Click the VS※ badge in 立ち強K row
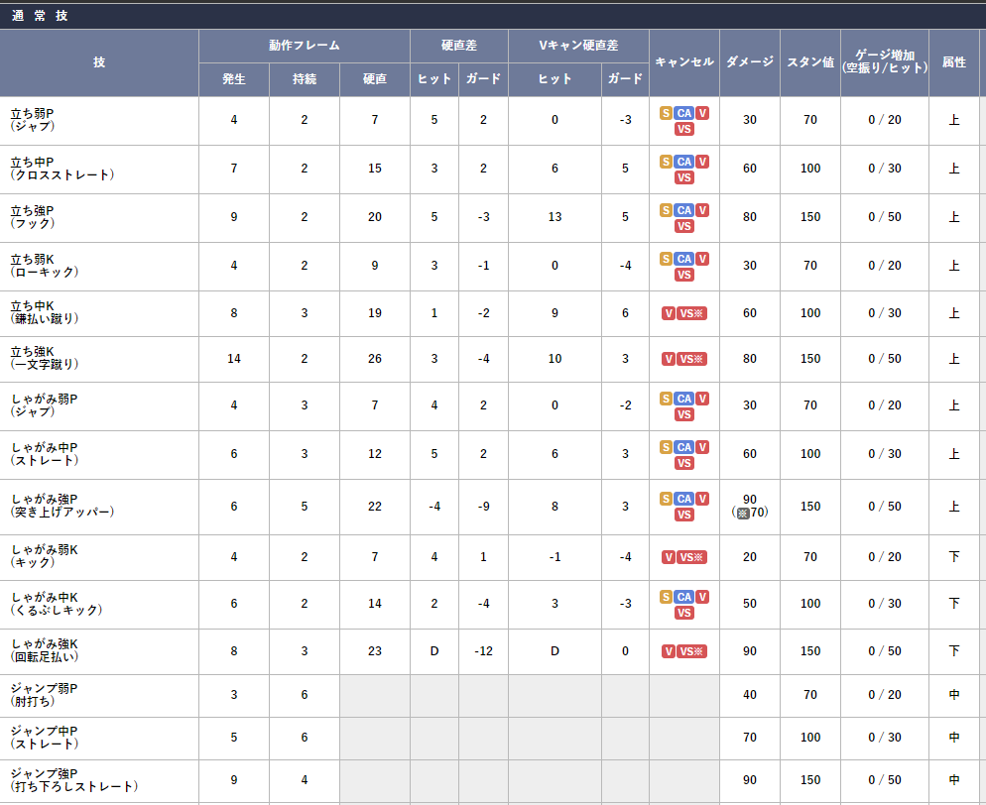Viewport: 986px width, 805px height. 691,359
